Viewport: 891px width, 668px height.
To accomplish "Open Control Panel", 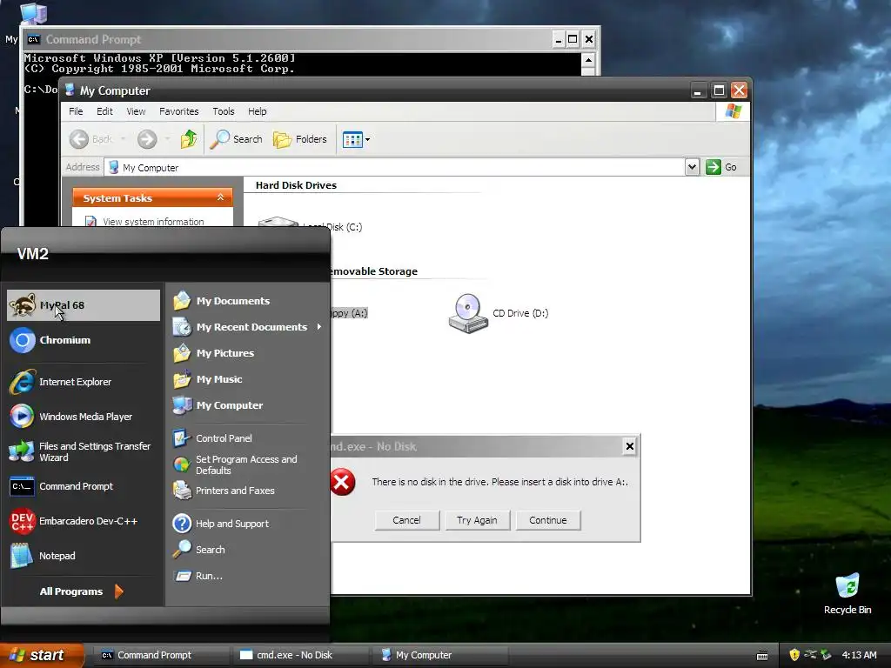I will coord(247,438).
